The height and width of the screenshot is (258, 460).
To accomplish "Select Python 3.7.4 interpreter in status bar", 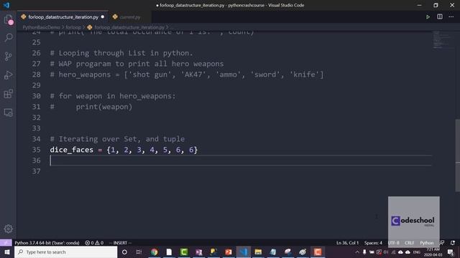I will (47, 243).
